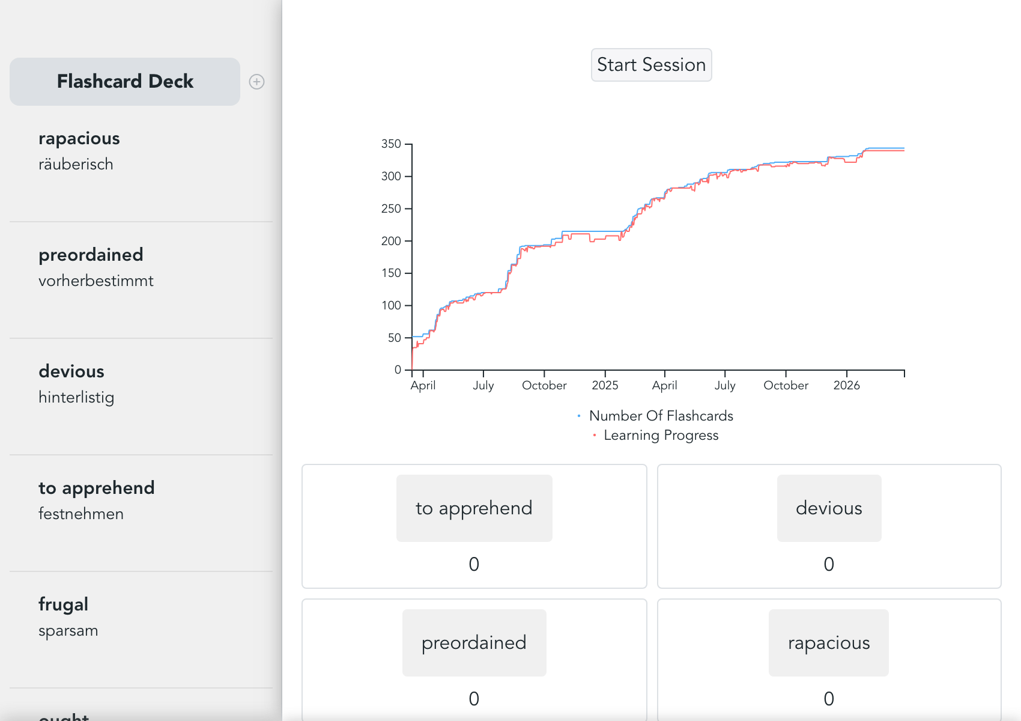Select "rapacious" in the sidebar list
The height and width of the screenshot is (721, 1021).
pos(79,138)
